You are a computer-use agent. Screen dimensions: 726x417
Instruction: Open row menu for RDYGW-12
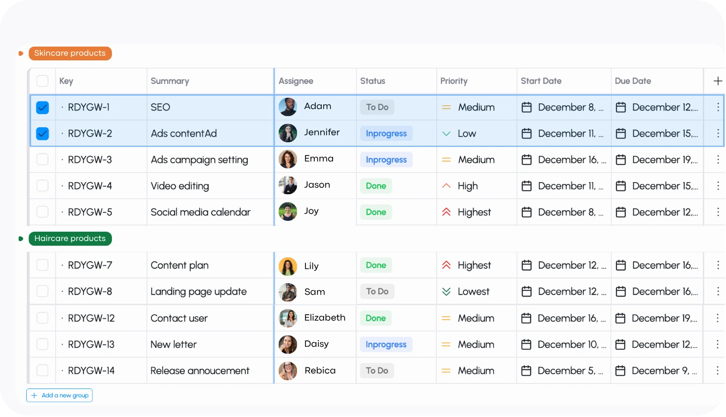point(717,318)
